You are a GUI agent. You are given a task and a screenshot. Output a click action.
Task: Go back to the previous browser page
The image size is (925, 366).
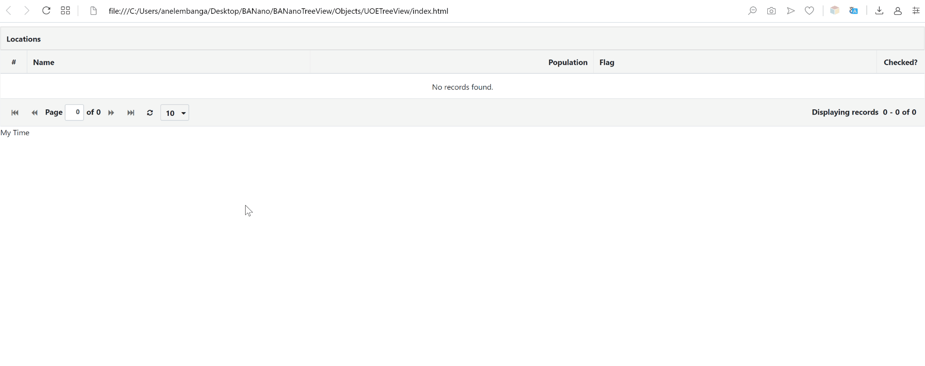(x=9, y=11)
